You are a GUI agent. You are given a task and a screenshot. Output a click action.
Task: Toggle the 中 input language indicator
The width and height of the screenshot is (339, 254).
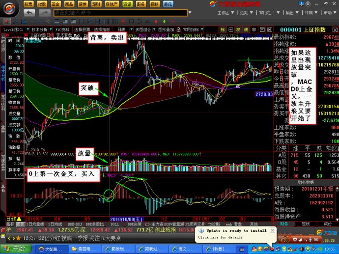(x=295, y=240)
